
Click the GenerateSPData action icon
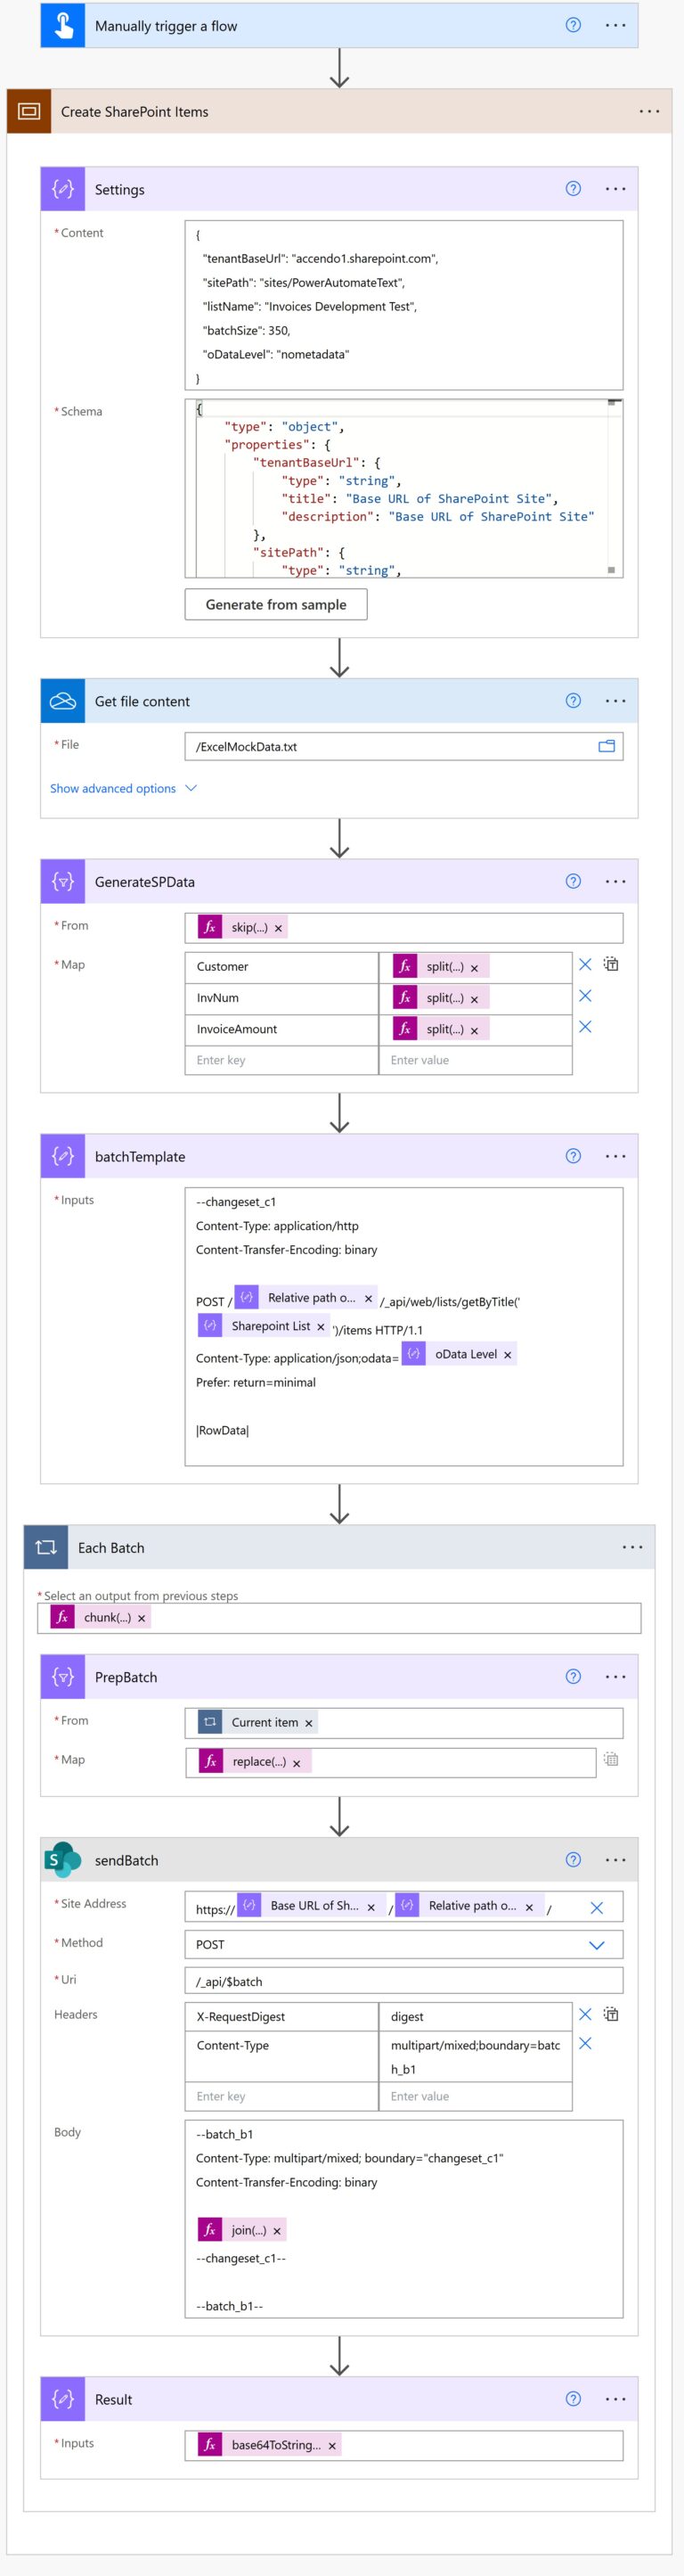[x=63, y=881]
